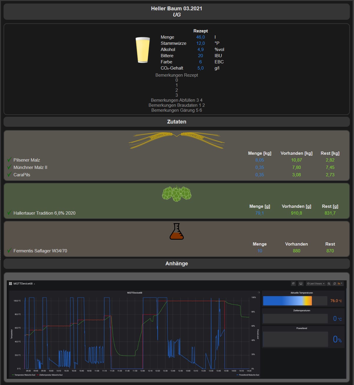
Task: Click the zoom out magnifier icon
Action: [x=329, y=284]
